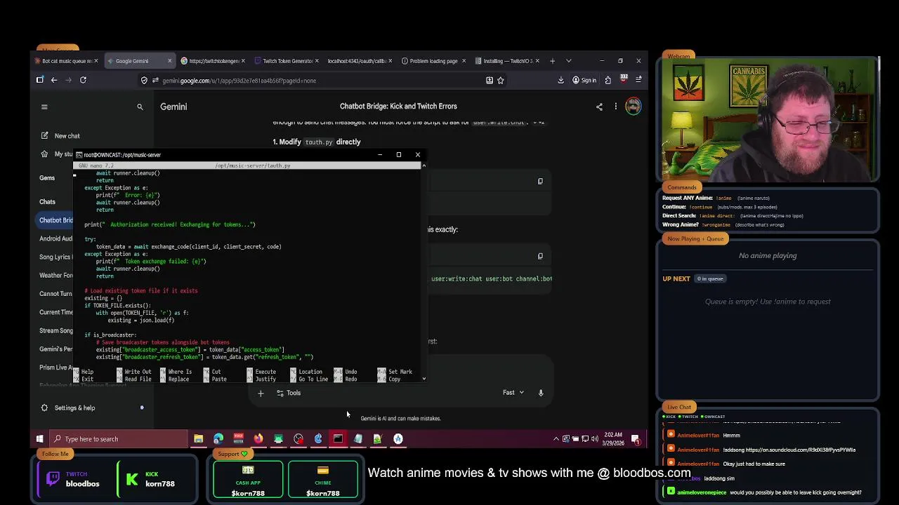Open the Windows notification center
The width and height of the screenshot is (899, 505).
636,439
